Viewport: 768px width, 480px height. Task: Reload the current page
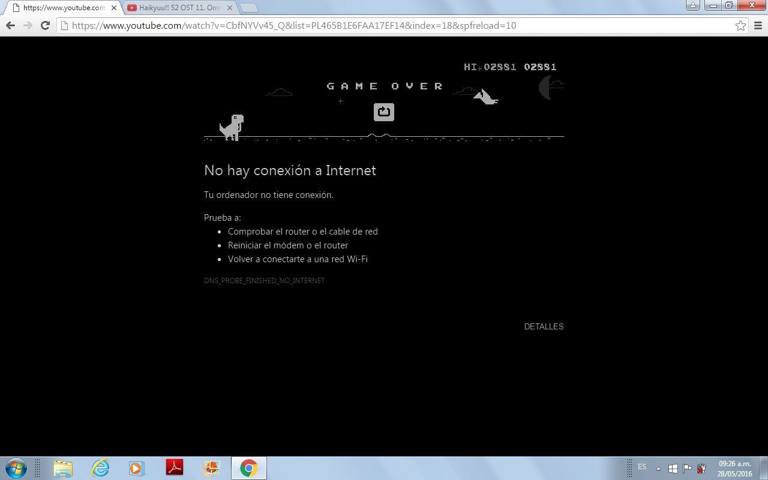pos(45,25)
